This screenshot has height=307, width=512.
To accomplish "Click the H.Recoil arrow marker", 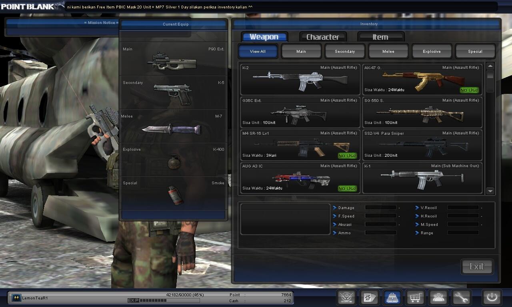I will (417, 216).
